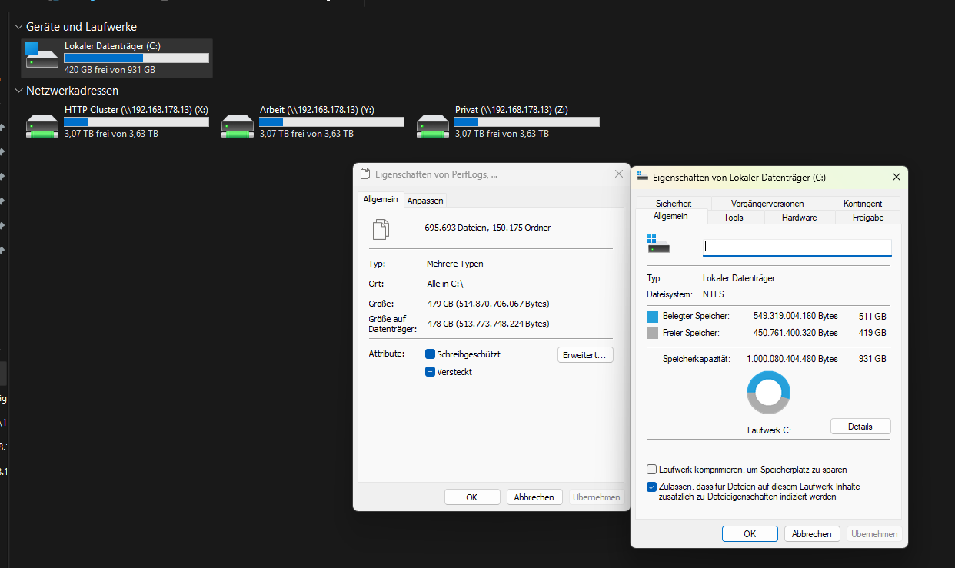Click the drive icon beside the name field
The image size is (955, 568).
pos(658,244)
